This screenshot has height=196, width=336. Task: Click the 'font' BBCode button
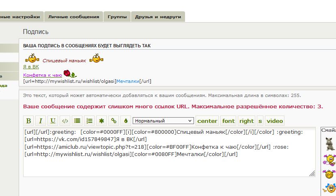(x=228, y=121)
